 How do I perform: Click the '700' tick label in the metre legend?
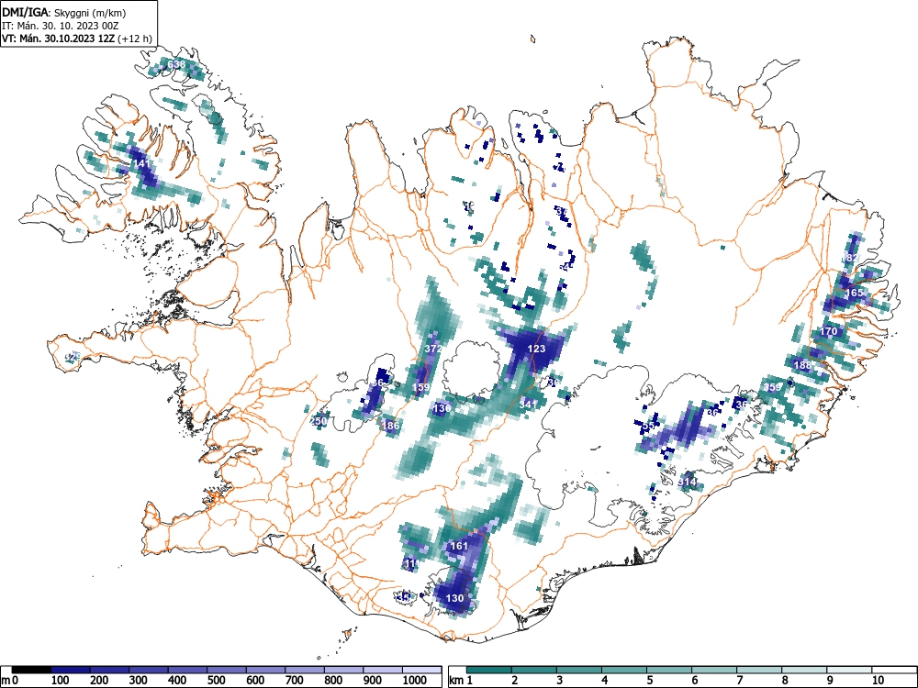coord(295,680)
